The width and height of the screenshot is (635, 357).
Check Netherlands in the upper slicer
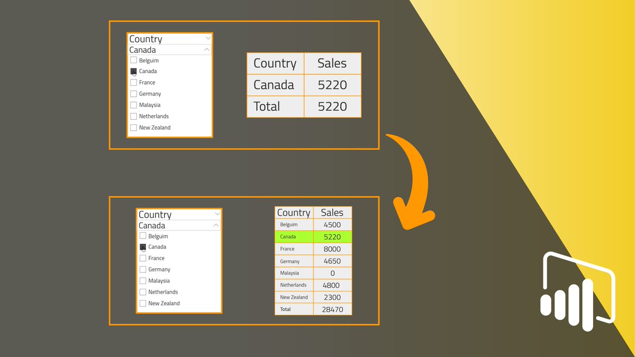tap(133, 116)
